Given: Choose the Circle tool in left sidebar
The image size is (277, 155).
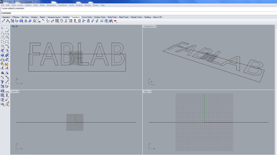Looking at the screenshot, I should point(2,37).
